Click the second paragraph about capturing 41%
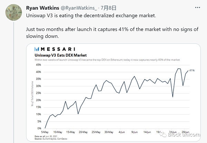207x143 pixels. point(112,33)
